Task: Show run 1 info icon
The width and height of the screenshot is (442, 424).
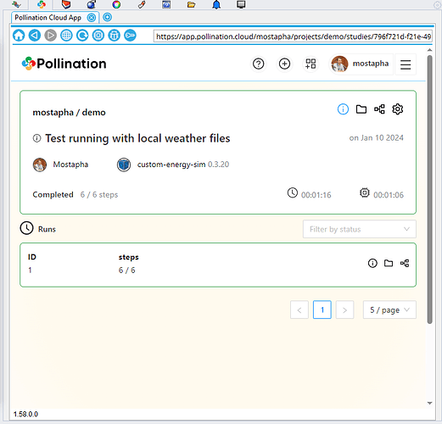Action: pos(372,263)
